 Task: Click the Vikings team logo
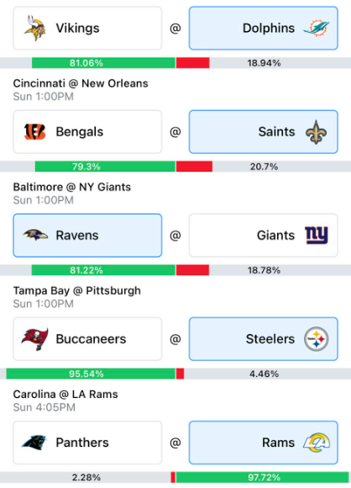point(34,28)
